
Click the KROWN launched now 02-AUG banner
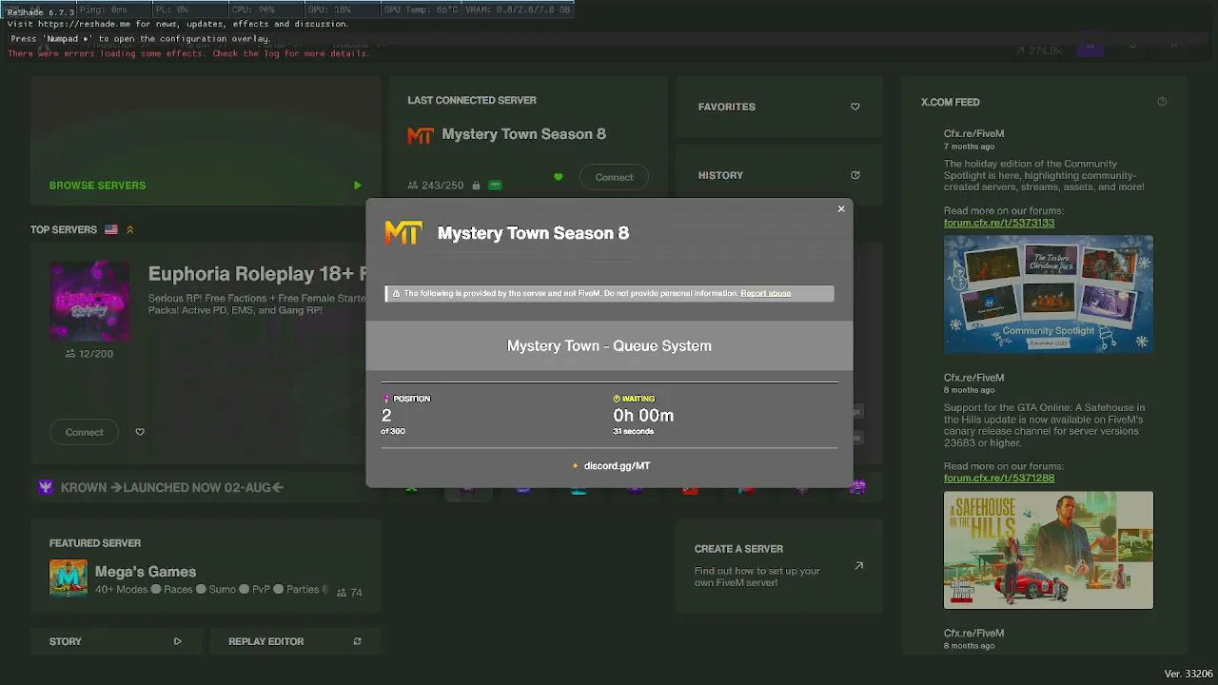click(172, 487)
